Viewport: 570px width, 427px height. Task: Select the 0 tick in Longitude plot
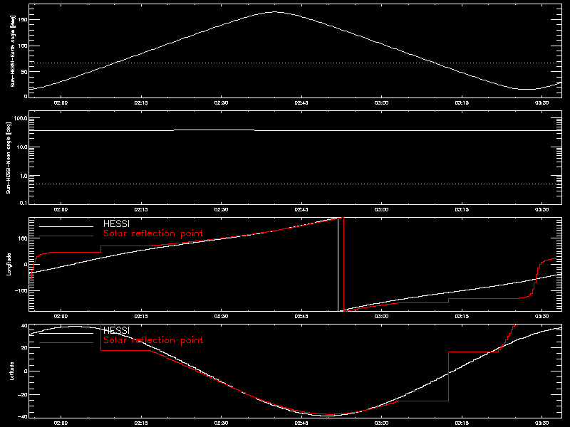click(x=26, y=264)
